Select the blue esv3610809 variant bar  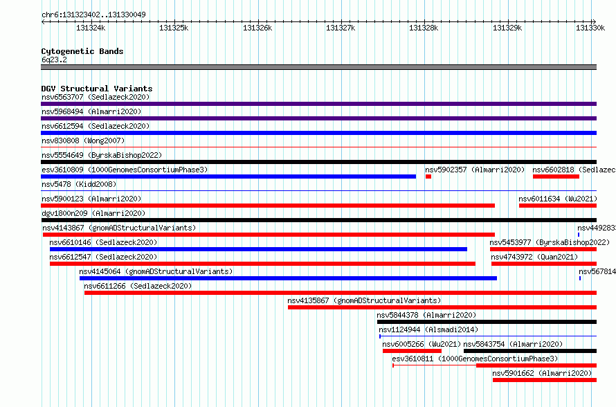click(x=228, y=177)
